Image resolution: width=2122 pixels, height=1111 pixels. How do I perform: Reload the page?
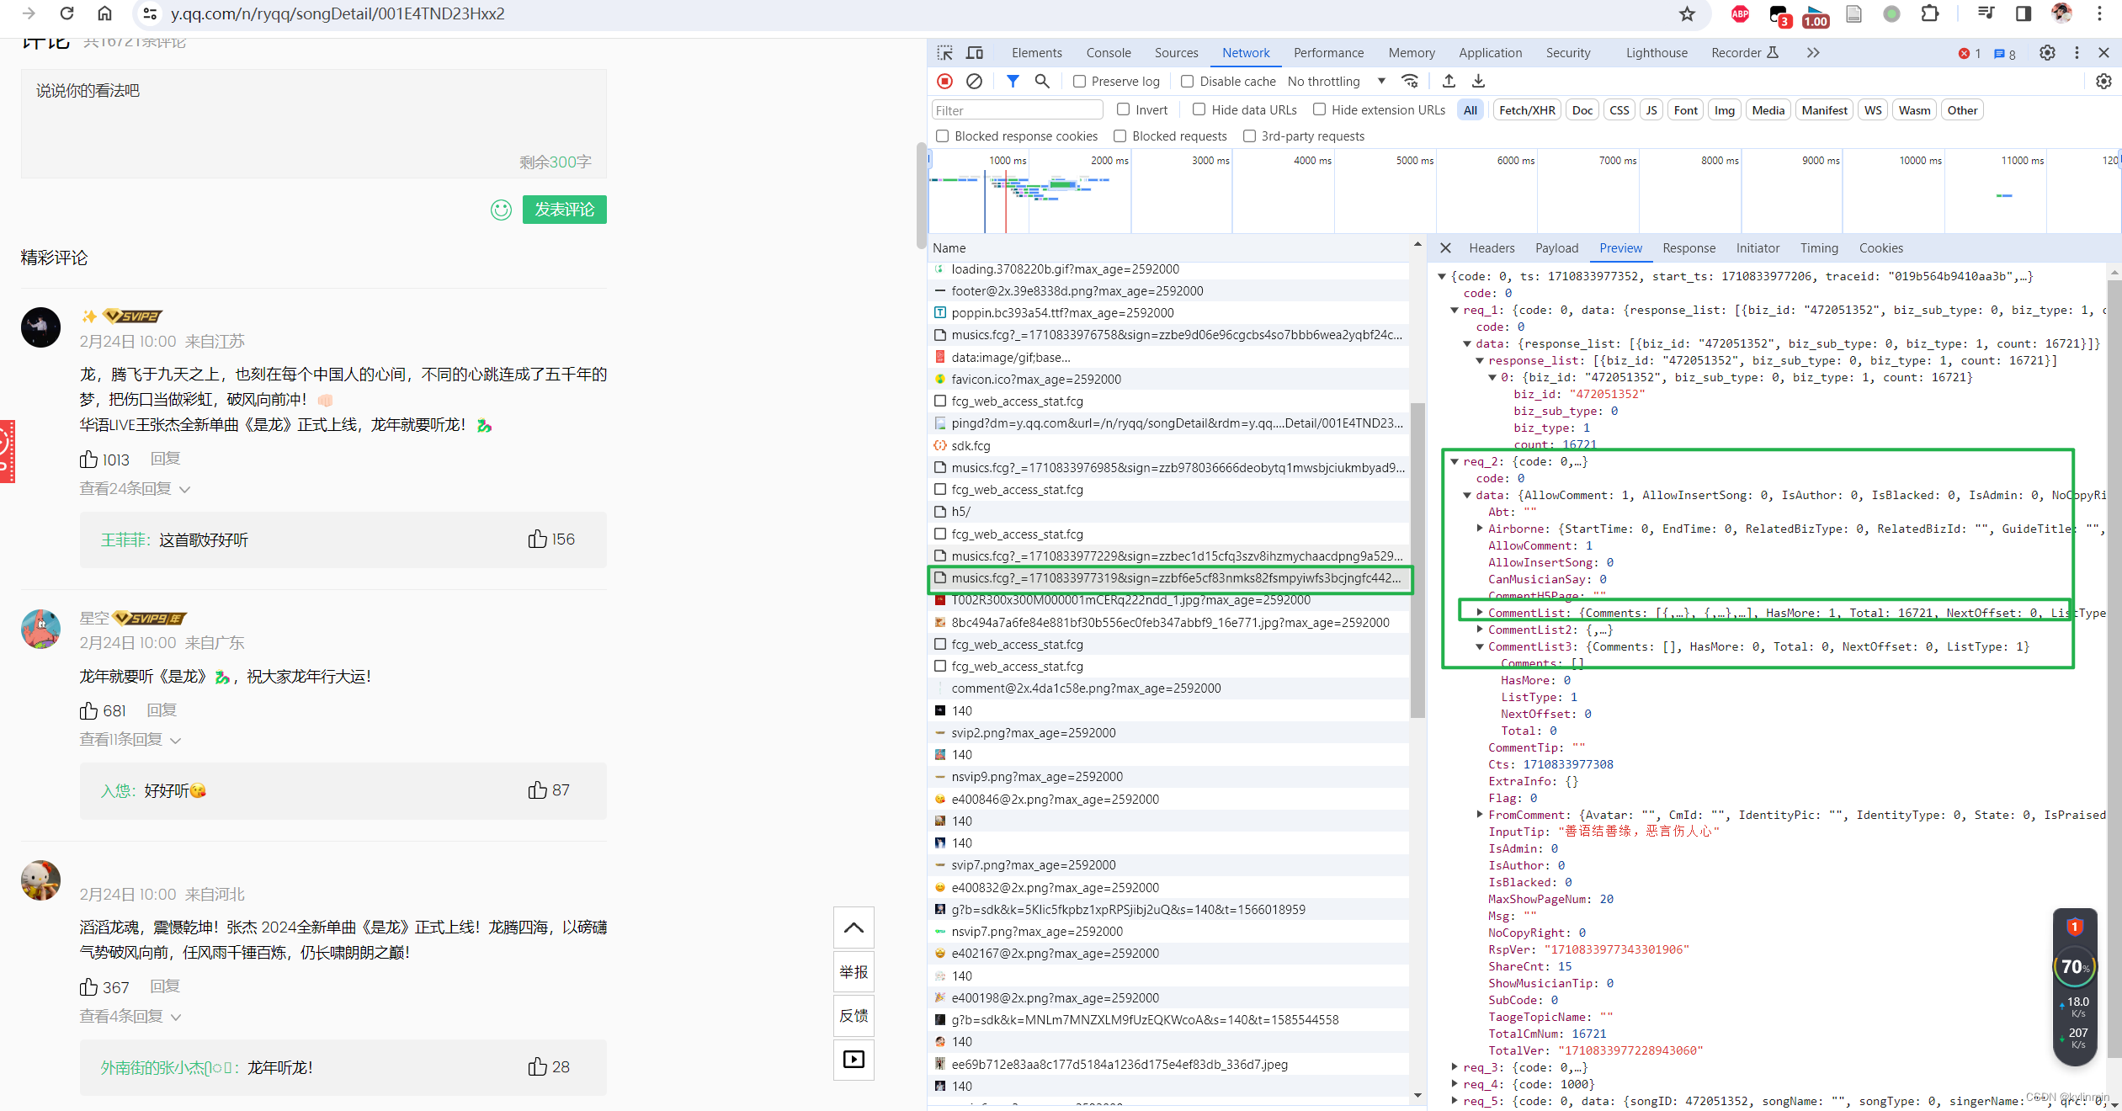pos(66,13)
